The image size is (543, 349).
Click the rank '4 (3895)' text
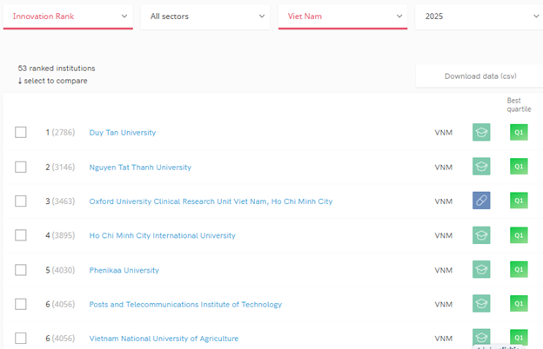(x=60, y=235)
